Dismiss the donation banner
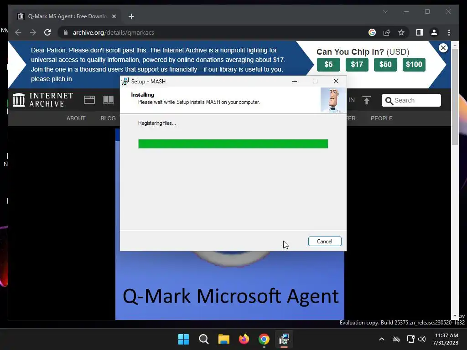 [x=443, y=48]
